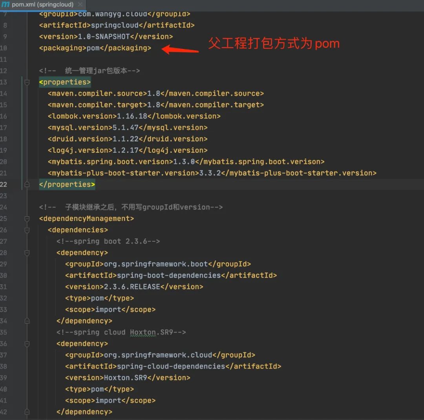Screen dimensions: 424x420
Task: Click the closing </properties> tag
Action: [x=67, y=184]
